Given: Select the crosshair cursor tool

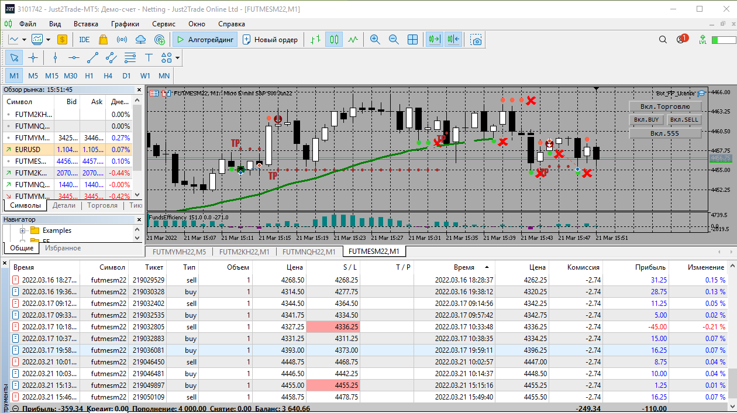Looking at the screenshot, I should point(33,57).
